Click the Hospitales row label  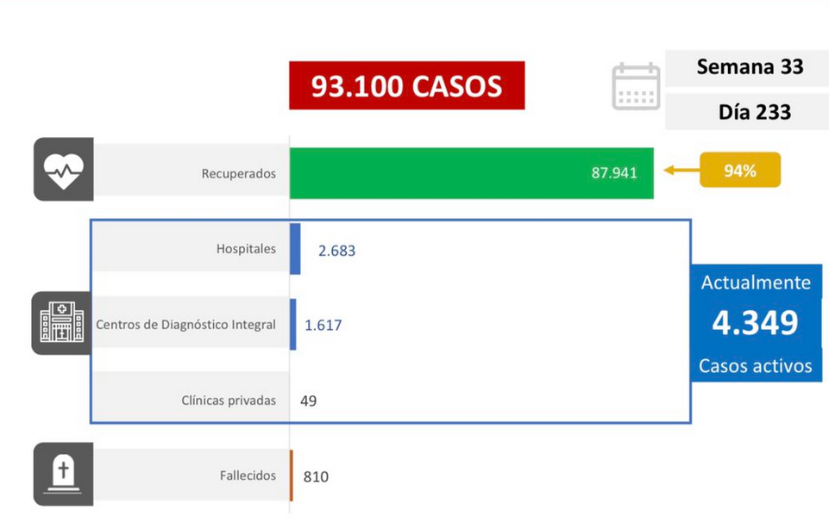(x=246, y=249)
